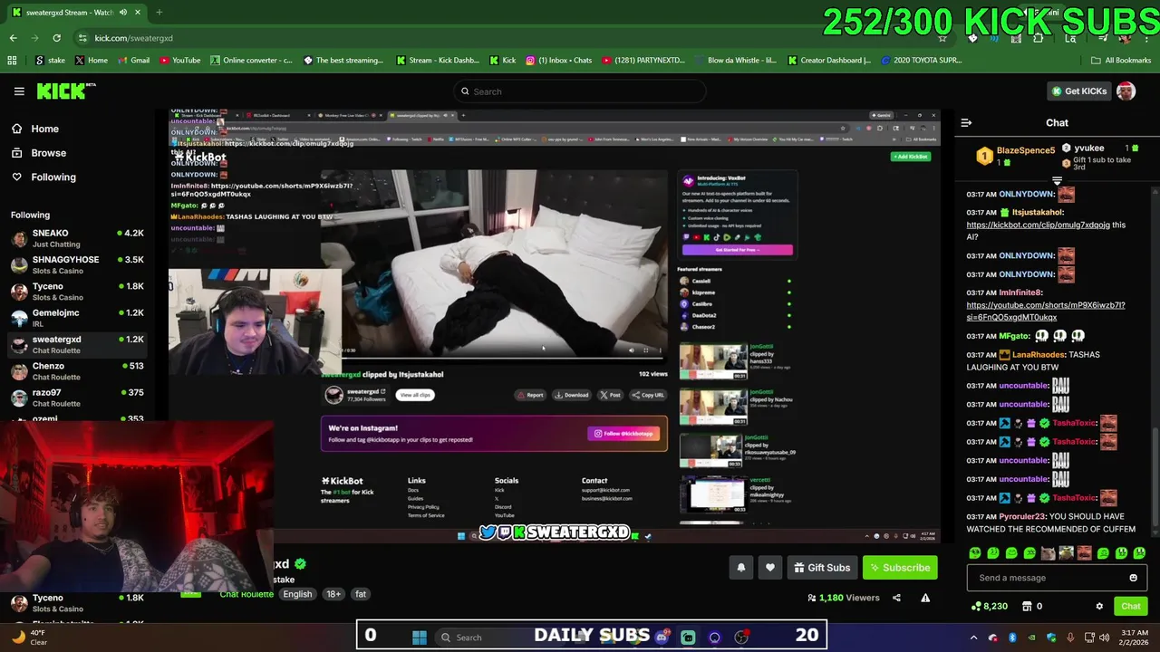Subscribe to sweatergxd channel
Screen dimensions: 1160x652
tap(900, 568)
